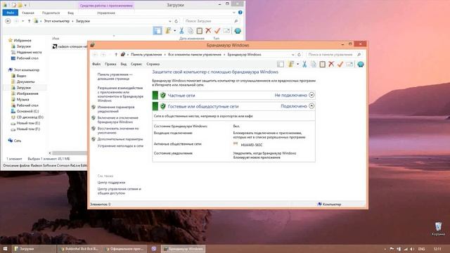
Task: Open the Загрузки address bar history dropdown
Action: [x=170, y=21]
